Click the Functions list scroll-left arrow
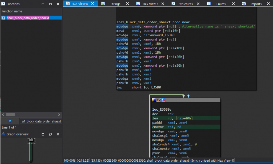This screenshot has height=164, width=273. coord(3,115)
